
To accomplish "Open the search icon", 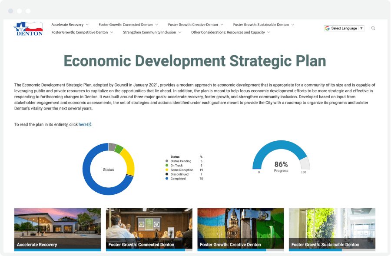I will [373, 28].
